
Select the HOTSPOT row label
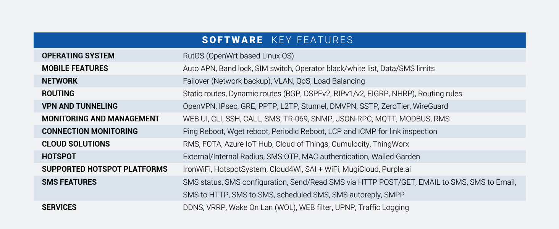59,156
